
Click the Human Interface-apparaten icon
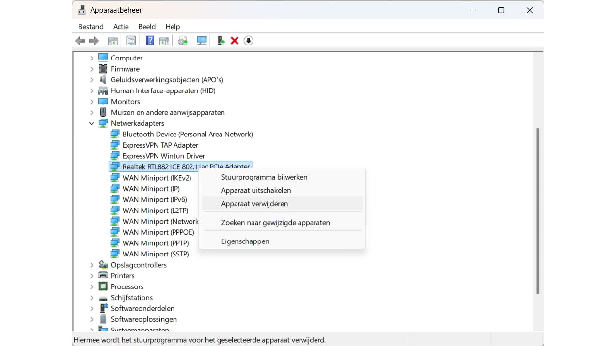coord(103,90)
